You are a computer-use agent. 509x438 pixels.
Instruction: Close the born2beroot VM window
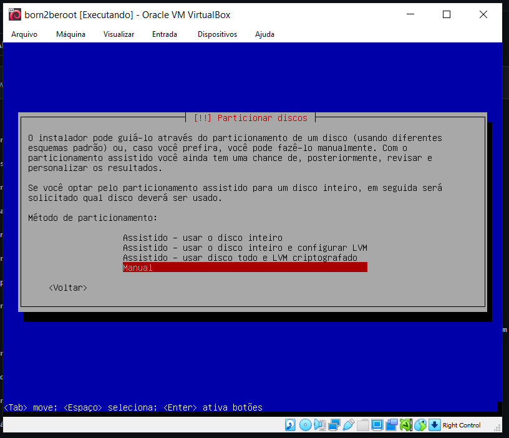(x=483, y=14)
